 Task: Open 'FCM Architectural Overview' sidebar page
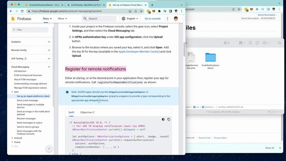click(28, 75)
